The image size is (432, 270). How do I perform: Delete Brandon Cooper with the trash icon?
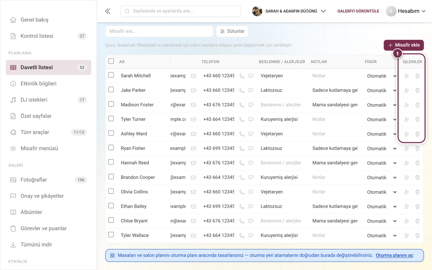click(417, 178)
